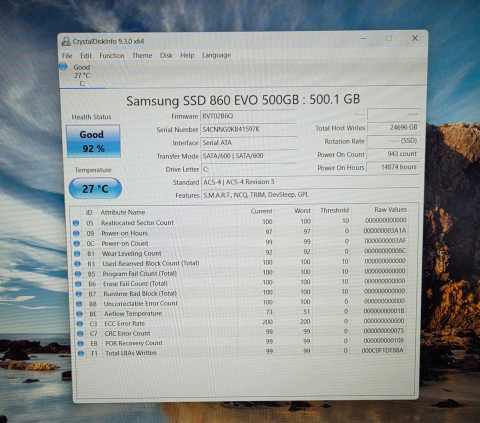Click the status icon for Runtime Bad Block

point(78,294)
